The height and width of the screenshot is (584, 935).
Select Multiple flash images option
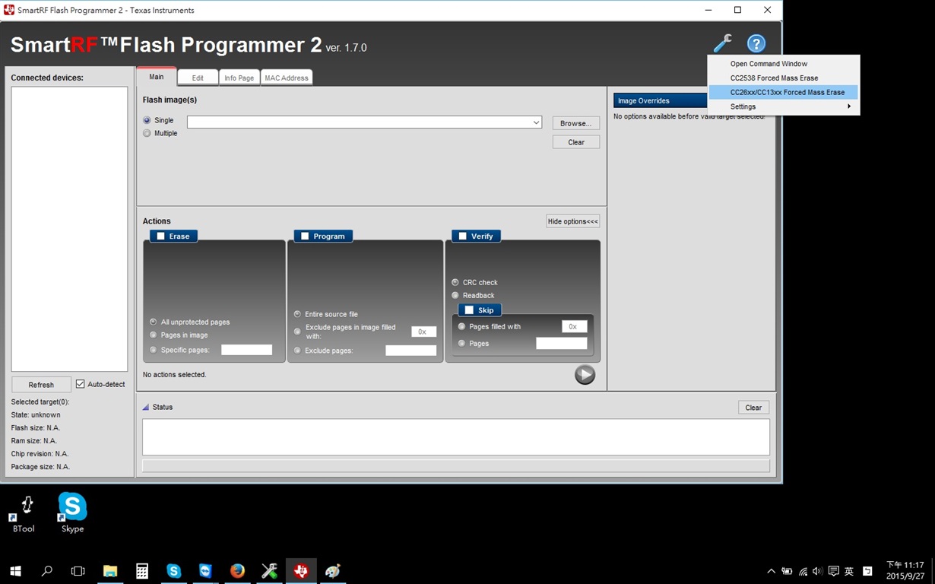[x=147, y=133]
